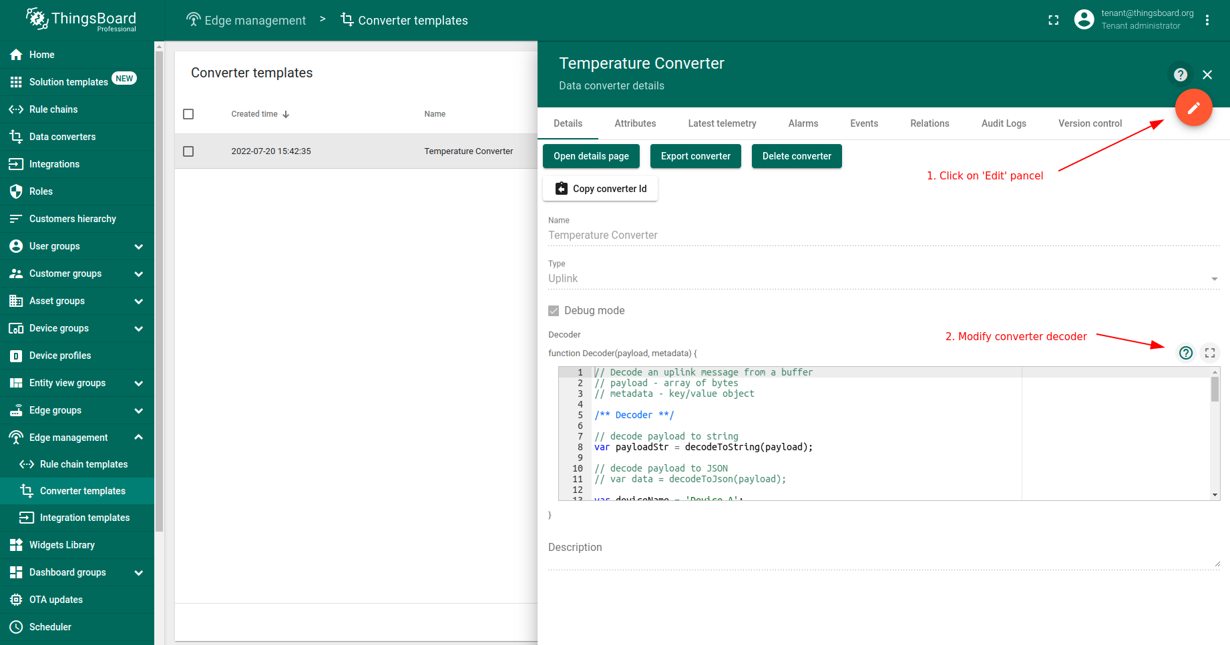Switch to the Relations tab

coord(930,123)
